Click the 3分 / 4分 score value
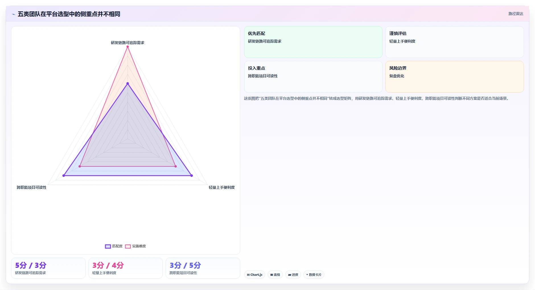Image resolution: width=535 pixels, height=290 pixels. point(108,265)
